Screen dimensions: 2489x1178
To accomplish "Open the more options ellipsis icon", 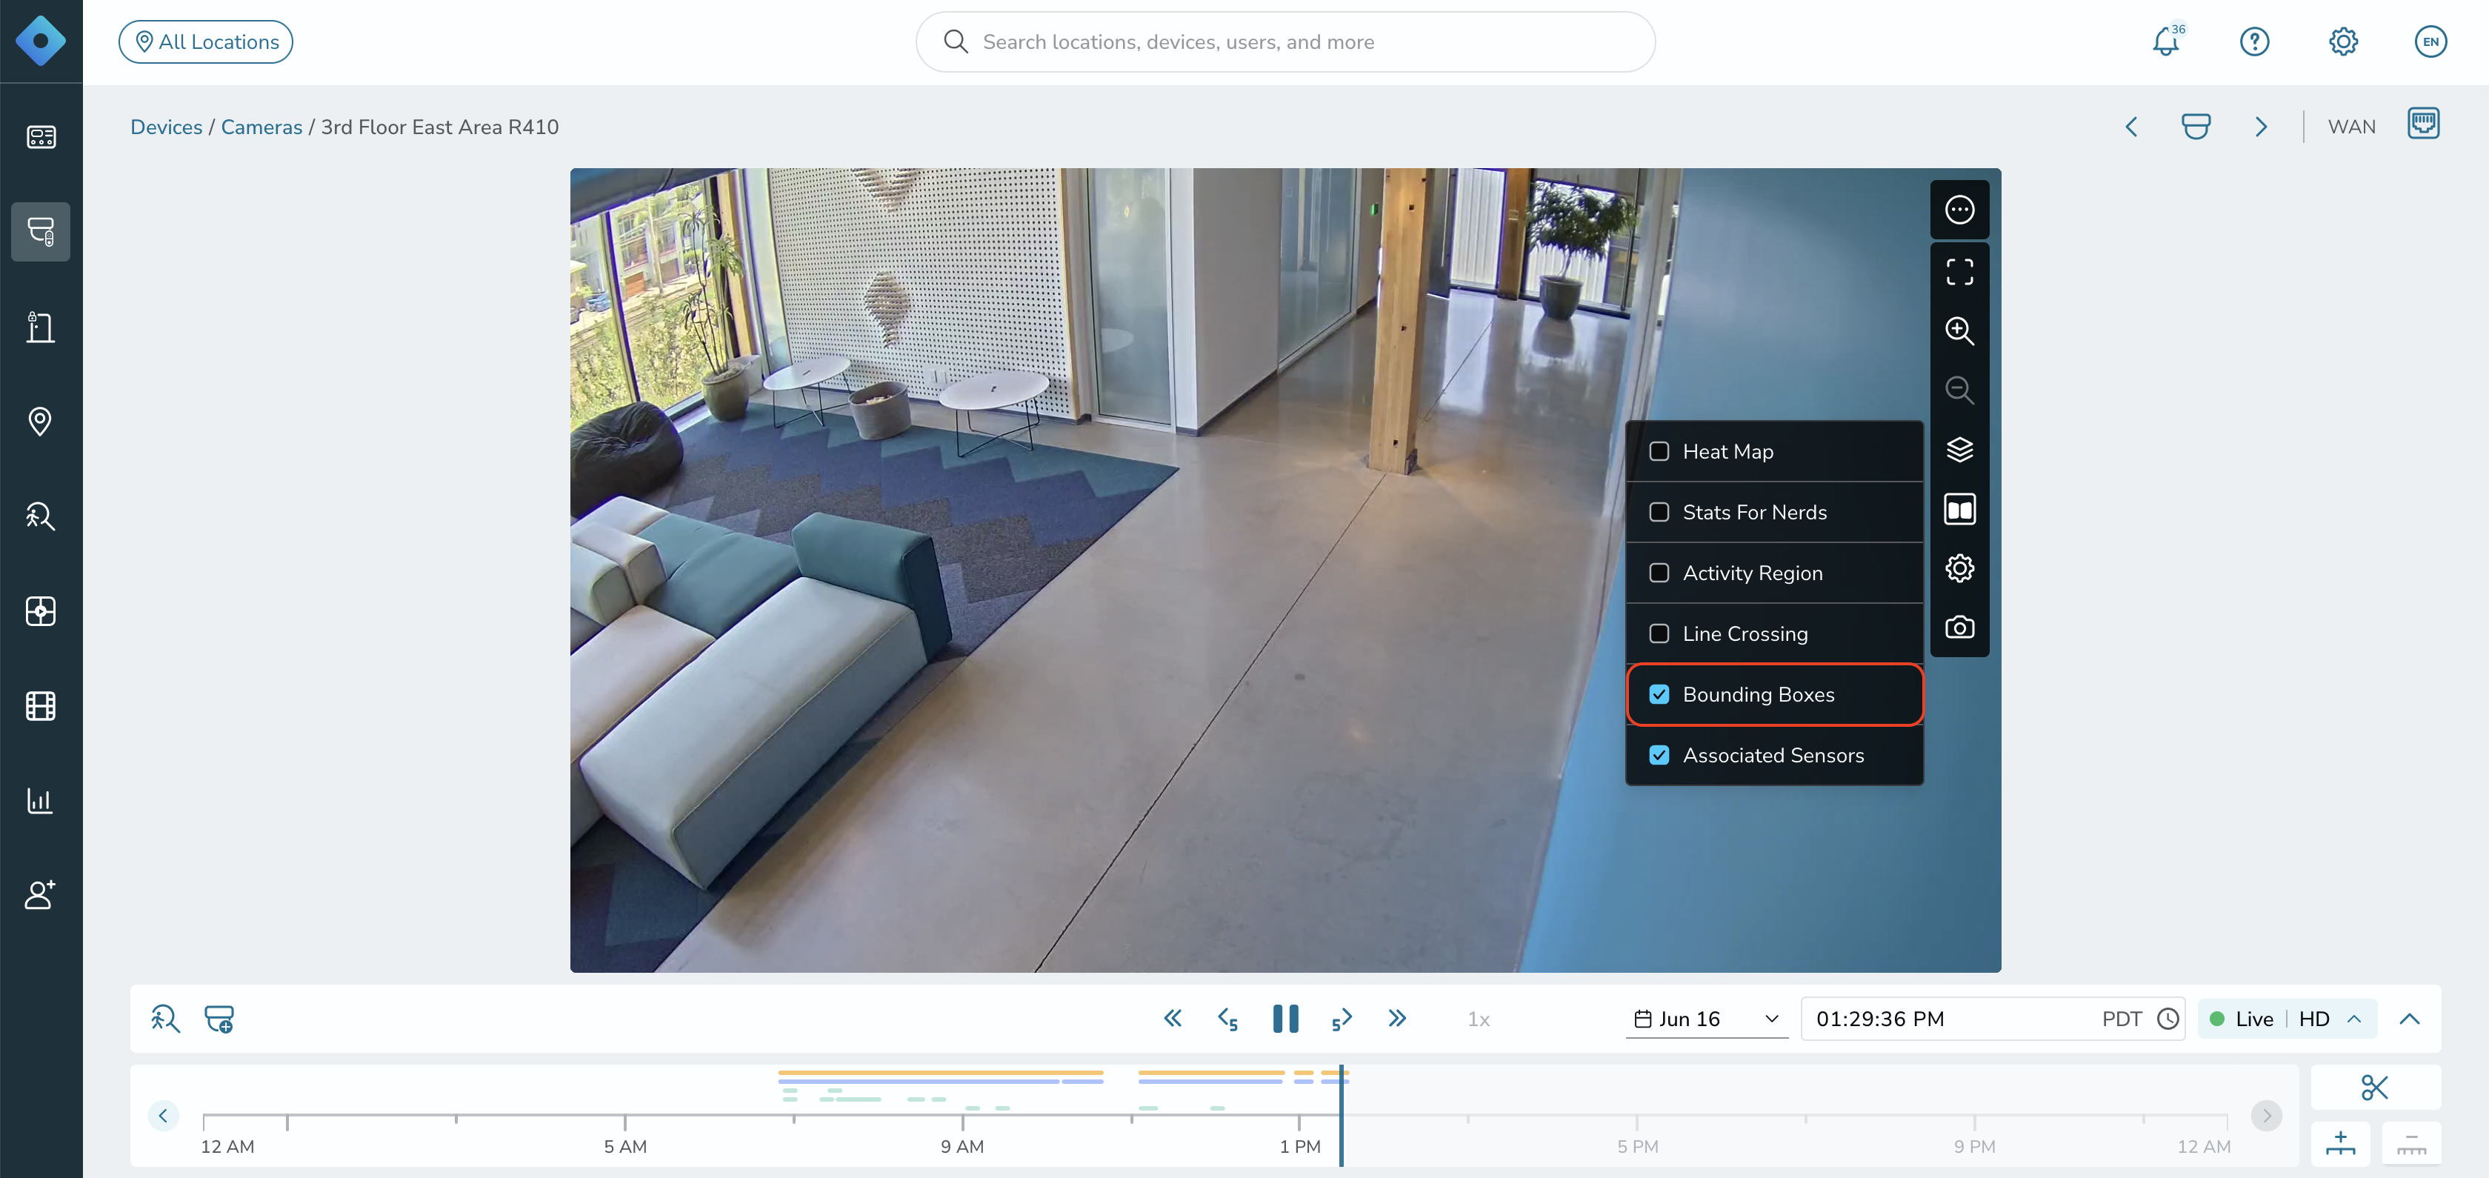I will [x=1959, y=210].
